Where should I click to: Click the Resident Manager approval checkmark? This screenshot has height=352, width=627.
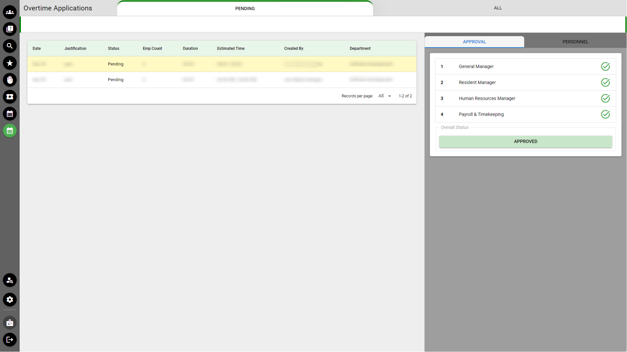[605, 82]
